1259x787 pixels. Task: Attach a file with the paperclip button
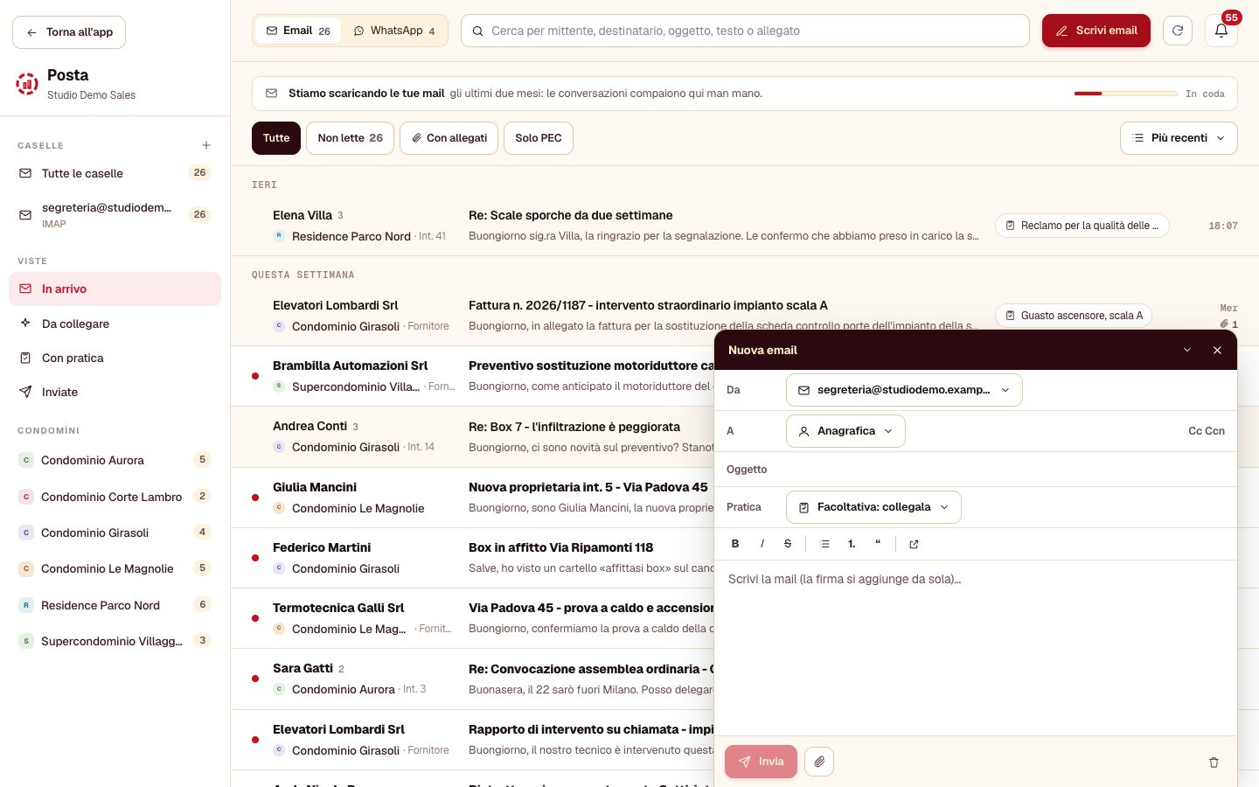coord(819,762)
